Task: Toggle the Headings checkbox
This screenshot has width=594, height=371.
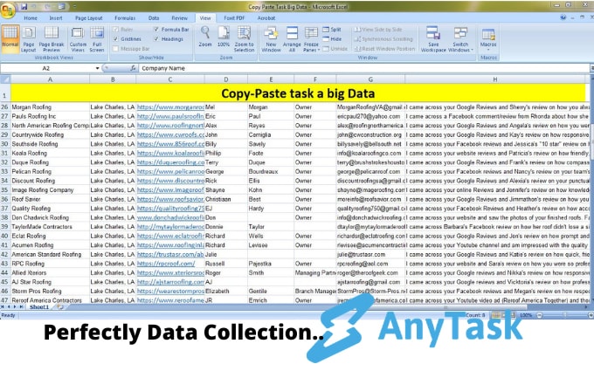Action: click(x=156, y=39)
